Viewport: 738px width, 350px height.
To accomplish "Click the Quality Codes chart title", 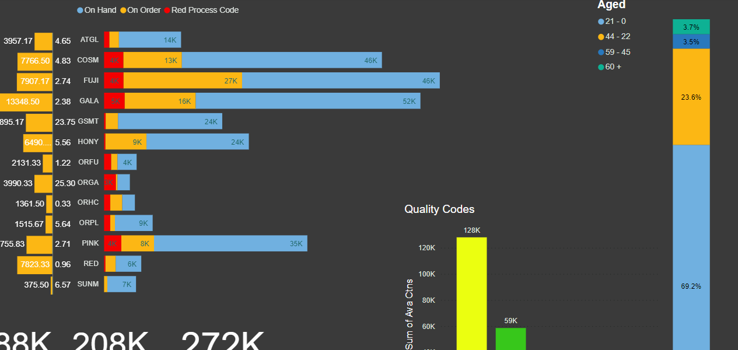I will click(439, 209).
